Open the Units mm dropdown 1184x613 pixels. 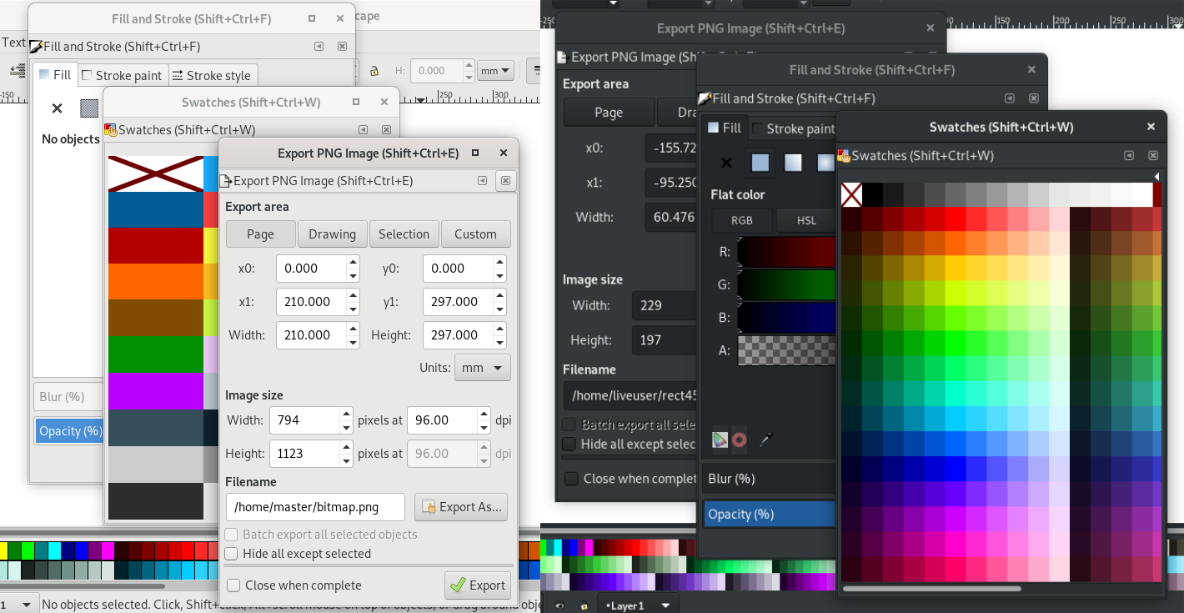point(482,367)
